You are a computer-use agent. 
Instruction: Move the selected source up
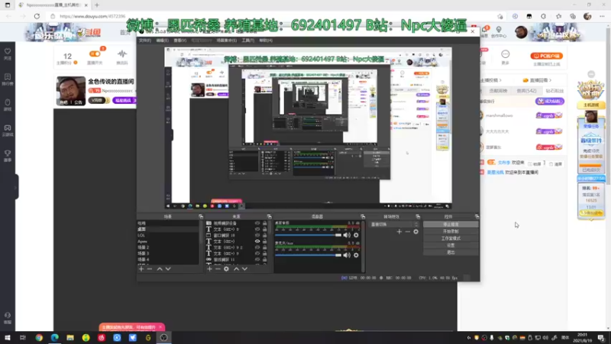tap(236, 269)
